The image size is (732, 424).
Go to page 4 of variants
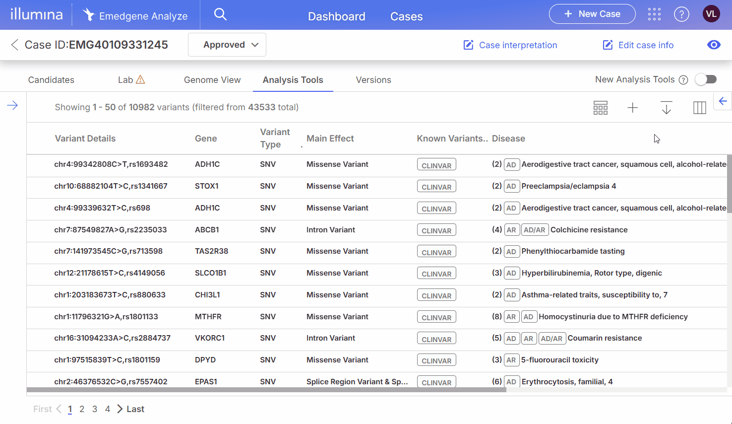pos(108,409)
